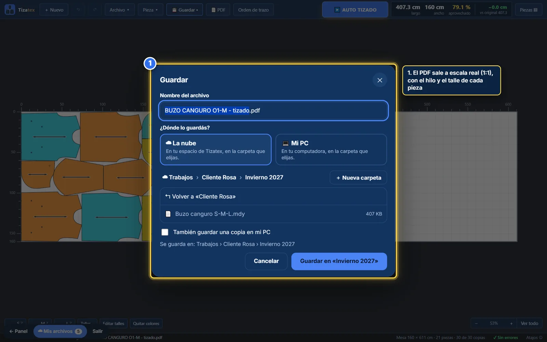This screenshot has width=547, height=342.
Task: Zoom in with the plus button
Action: click(511, 323)
